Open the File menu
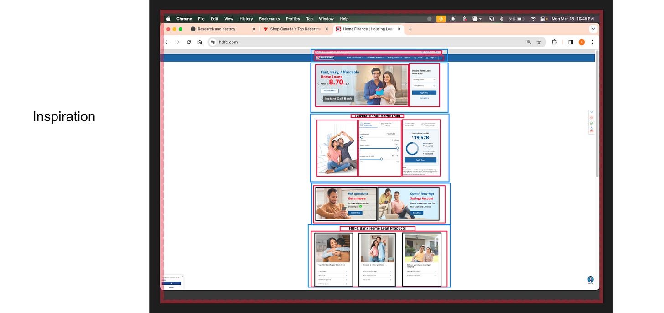 [x=201, y=19]
